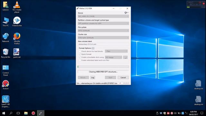Click the elementaryos ISO filename in status bar
206x116 pixels.
(x=99, y=83)
